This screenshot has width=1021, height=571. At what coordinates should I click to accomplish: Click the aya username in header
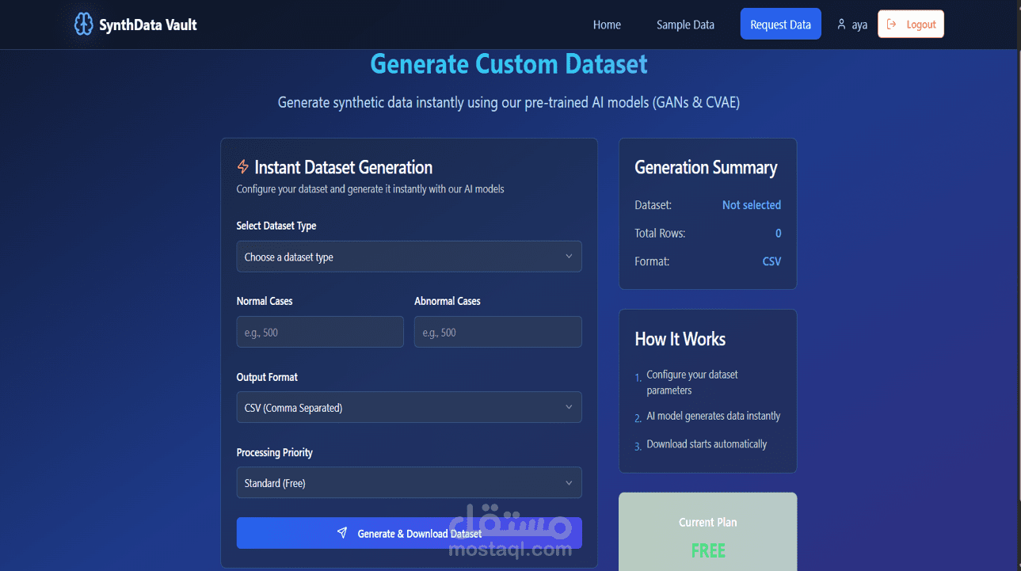click(859, 25)
